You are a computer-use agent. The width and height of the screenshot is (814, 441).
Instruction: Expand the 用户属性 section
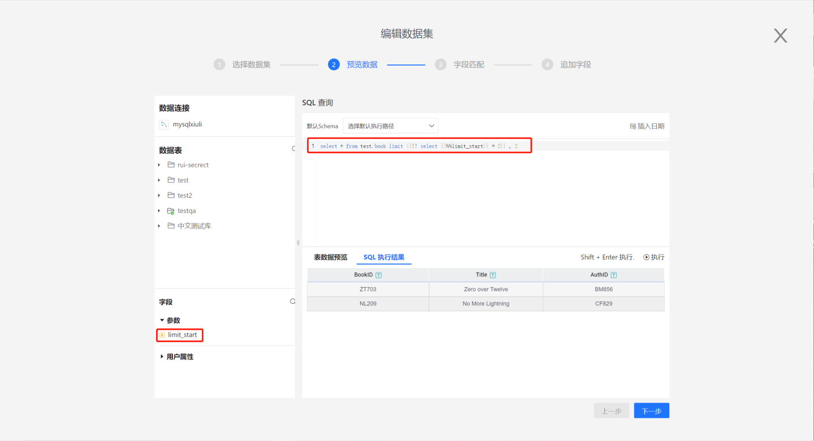pos(162,357)
